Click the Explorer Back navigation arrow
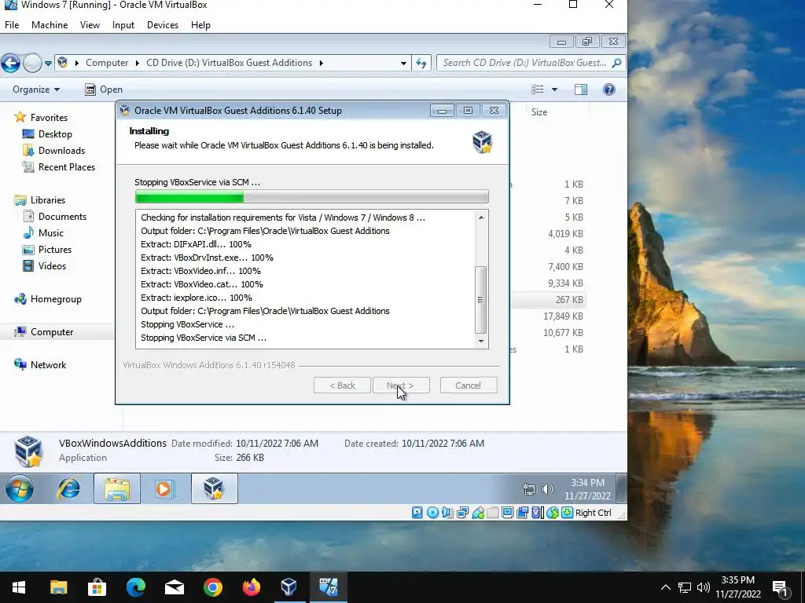Image resolution: width=805 pixels, height=603 pixels. (x=10, y=63)
